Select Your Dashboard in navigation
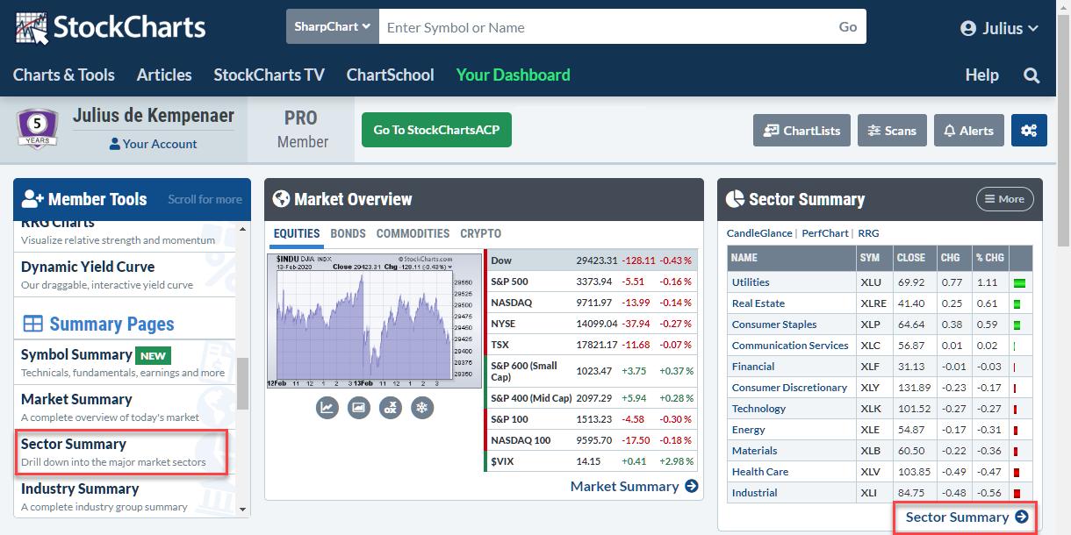This screenshot has width=1071, height=535. tap(513, 75)
